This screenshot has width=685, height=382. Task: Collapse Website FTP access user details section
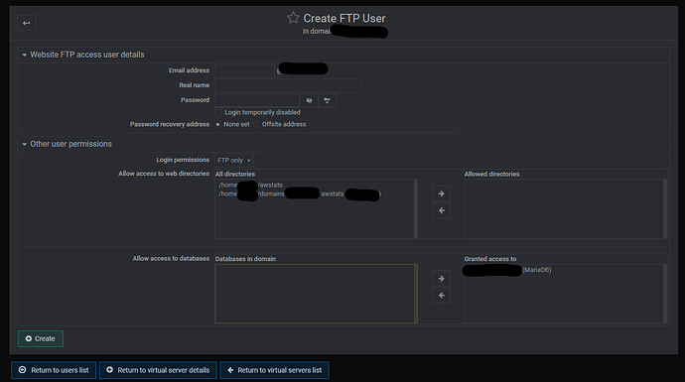click(25, 55)
